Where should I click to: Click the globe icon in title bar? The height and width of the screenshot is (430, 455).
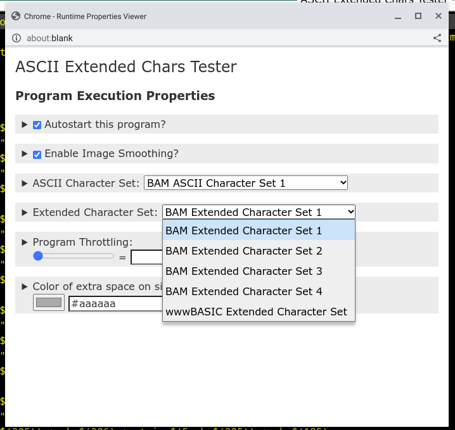(x=16, y=16)
